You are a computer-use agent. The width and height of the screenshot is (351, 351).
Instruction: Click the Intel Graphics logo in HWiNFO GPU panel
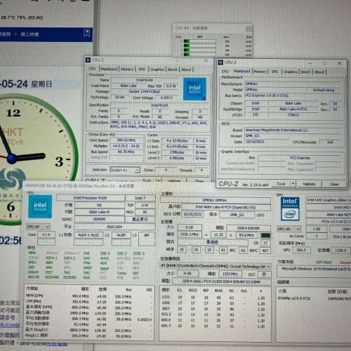click(290, 208)
